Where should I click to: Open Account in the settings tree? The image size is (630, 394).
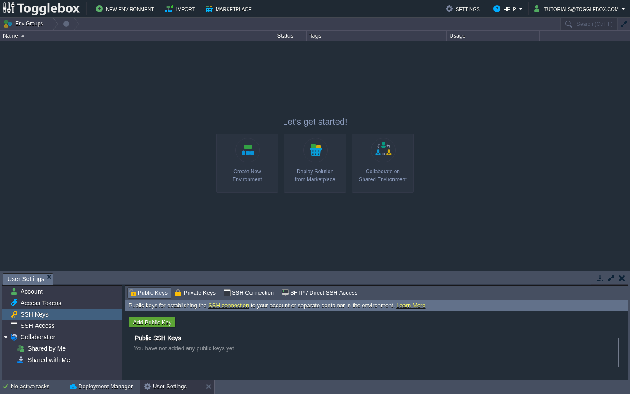click(x=62, y=292)
